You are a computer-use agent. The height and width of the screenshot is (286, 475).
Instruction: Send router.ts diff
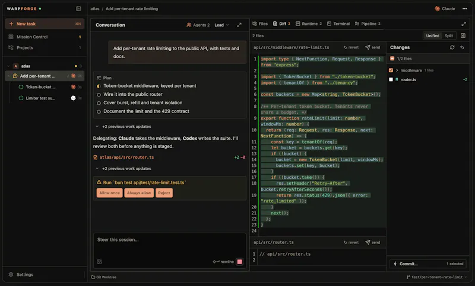pos(373,243)
